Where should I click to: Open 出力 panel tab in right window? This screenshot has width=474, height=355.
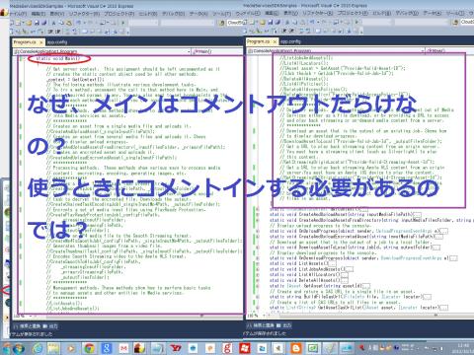coord(284,325)
